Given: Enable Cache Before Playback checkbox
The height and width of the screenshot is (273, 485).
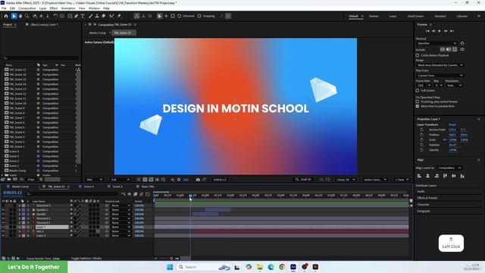Looking at the screenshot, I should pyautogui.click(x=418, y=55).
